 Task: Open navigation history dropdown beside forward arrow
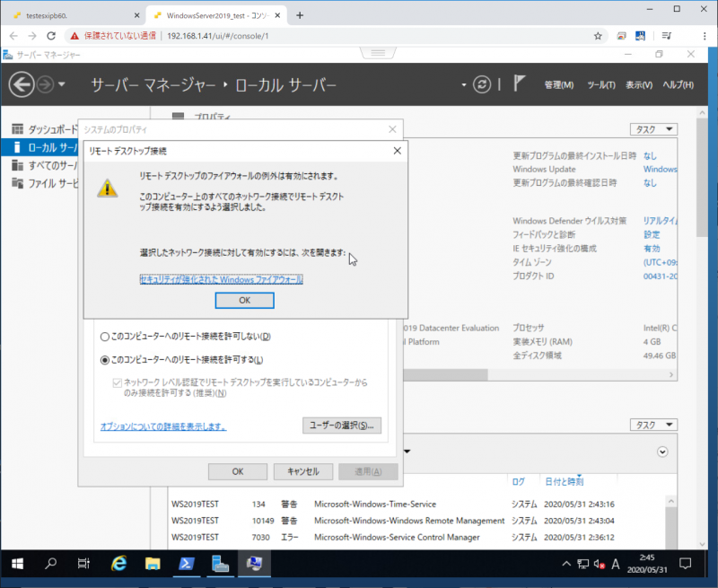(61, 84)
